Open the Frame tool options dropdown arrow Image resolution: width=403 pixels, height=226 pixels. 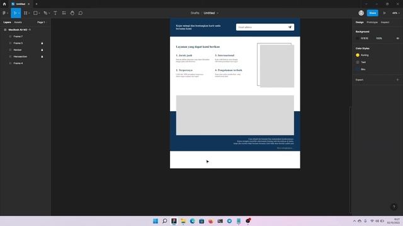coord(29,13)
